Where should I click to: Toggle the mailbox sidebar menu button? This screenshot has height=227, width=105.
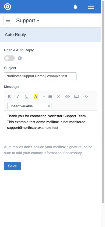point(8,20)
